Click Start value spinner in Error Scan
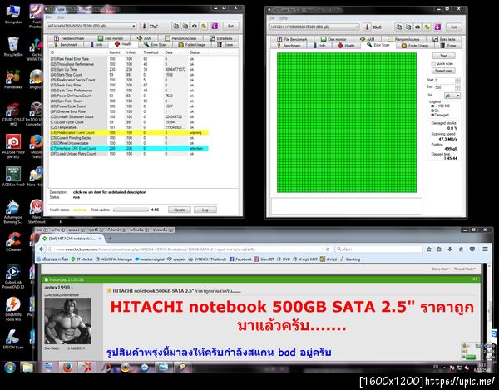The image size is (499, 390). [x=457, y=80]
